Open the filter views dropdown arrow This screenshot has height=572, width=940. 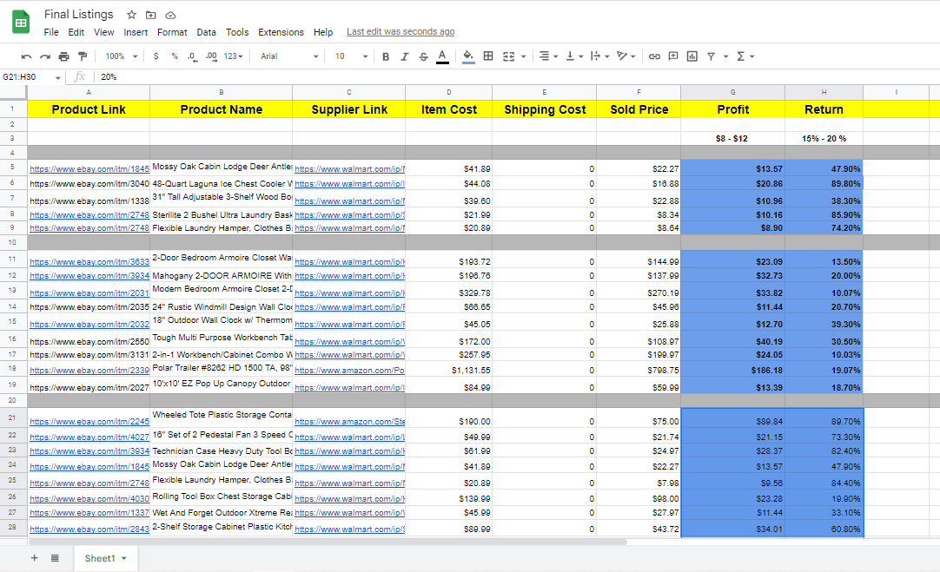click(x=725, y=56)
